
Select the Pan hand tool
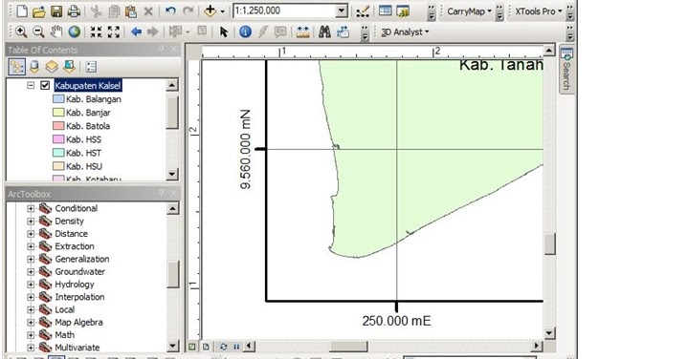point(56,32)
